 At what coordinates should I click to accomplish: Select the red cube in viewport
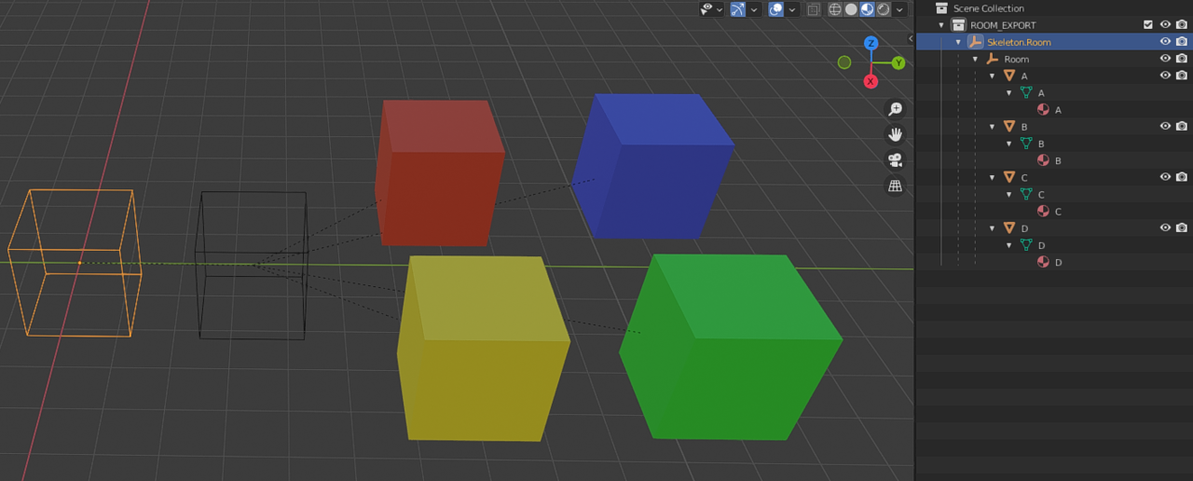coord(438,172)
